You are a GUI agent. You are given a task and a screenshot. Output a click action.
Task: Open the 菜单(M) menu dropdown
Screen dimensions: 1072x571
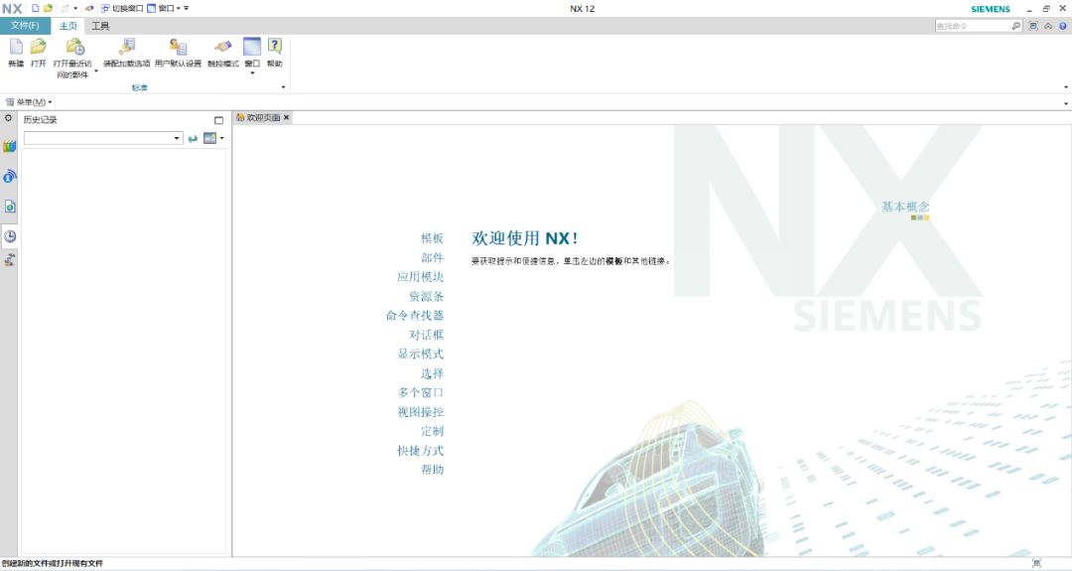29,102
